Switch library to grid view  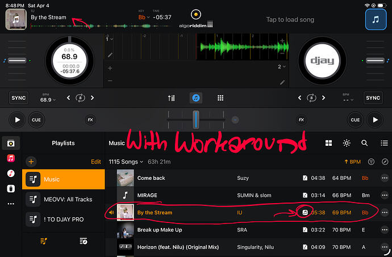tap(329, 144)
